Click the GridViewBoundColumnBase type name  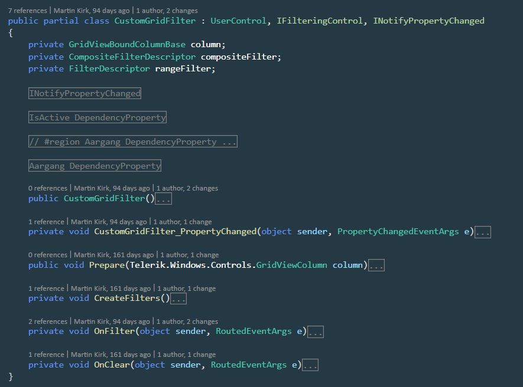tap(127, 45)
